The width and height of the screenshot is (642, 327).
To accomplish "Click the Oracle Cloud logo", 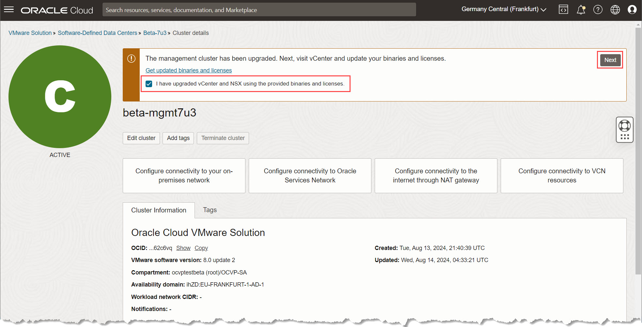I will 57,10.
